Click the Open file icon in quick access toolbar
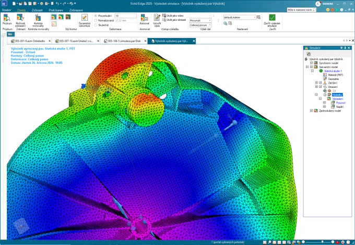 click(x=20, y=4)
